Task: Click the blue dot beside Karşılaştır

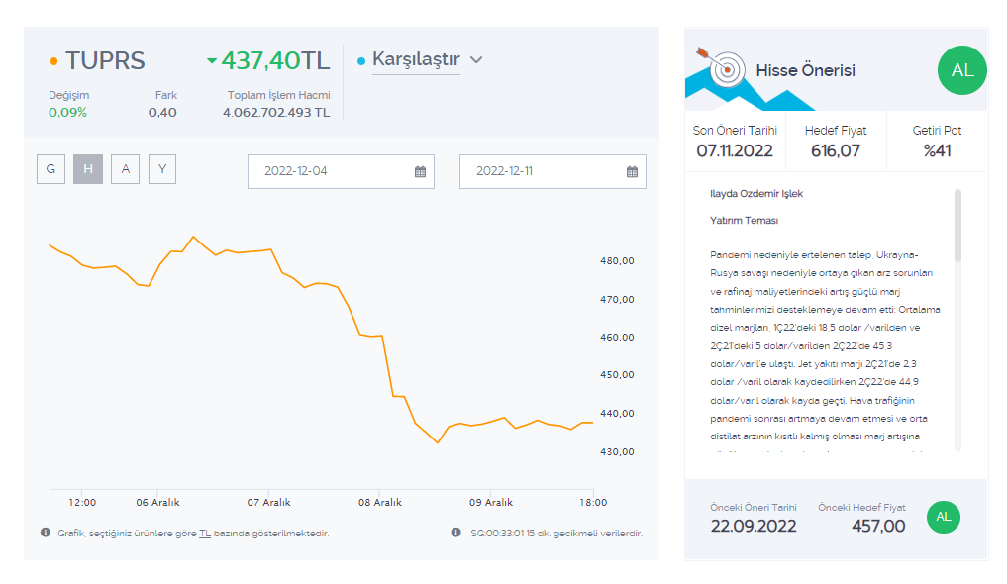Action: tap(361, 61)
